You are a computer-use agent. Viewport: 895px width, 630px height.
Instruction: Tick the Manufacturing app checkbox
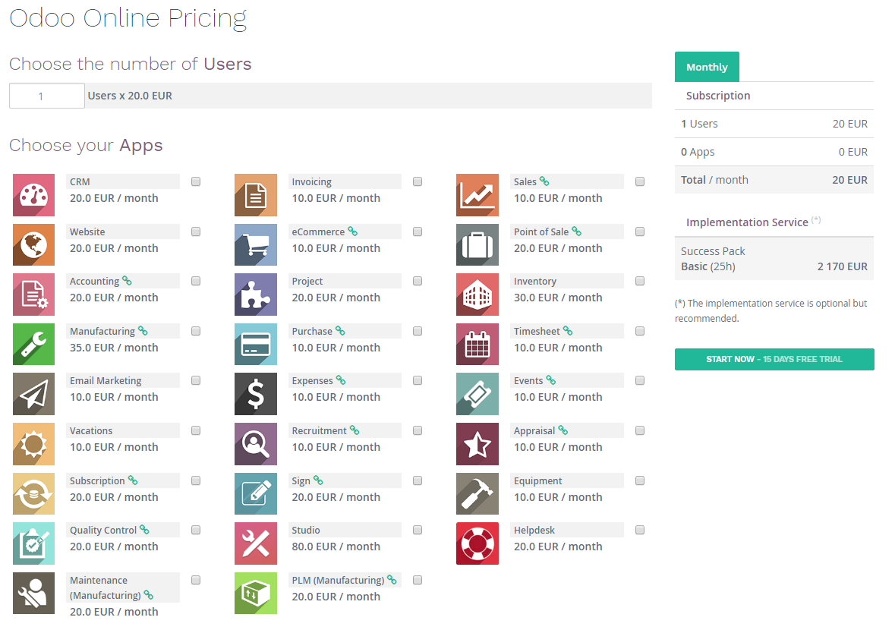(x=196, y=331)
